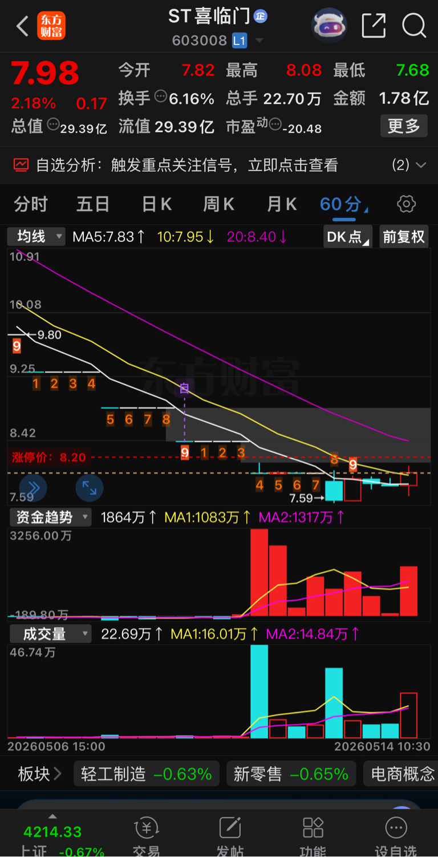Open chart settings gear icon

coord(406,204)
